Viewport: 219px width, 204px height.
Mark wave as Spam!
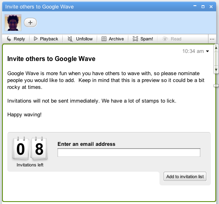click(x=143, y=39)
